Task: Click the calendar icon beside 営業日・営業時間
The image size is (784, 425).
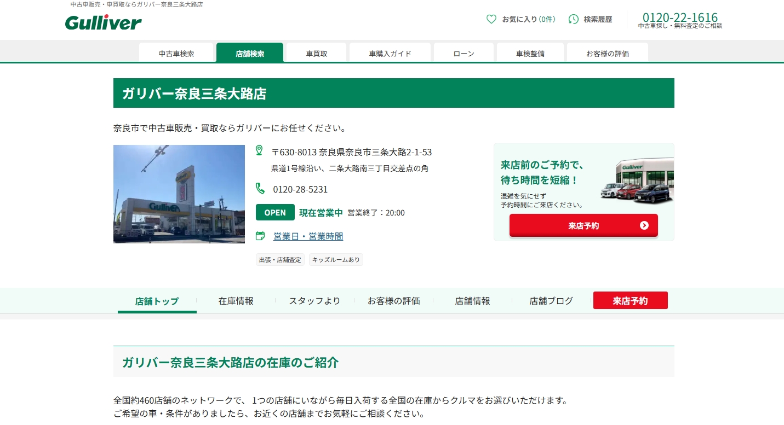Action: pyautogui.click(x=260, y=236)
